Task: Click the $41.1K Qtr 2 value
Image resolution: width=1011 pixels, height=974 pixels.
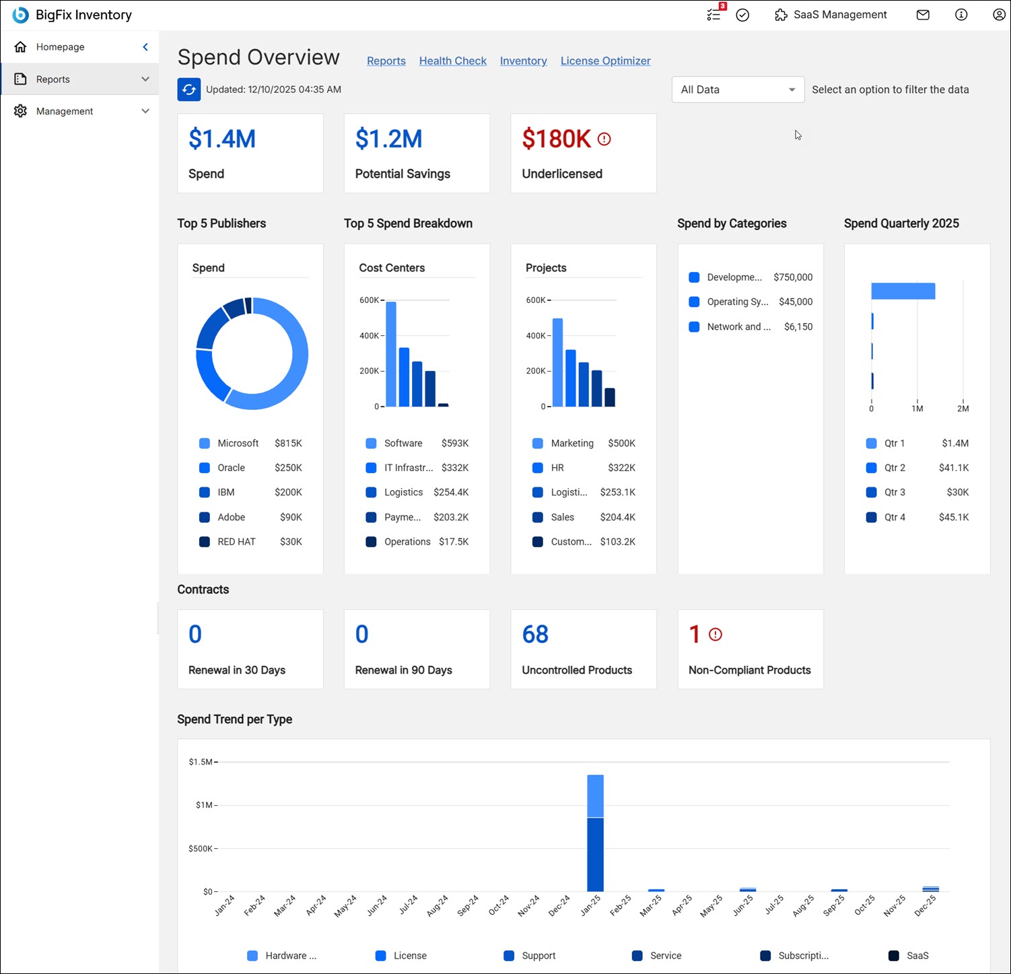Action: click(954, 468)
